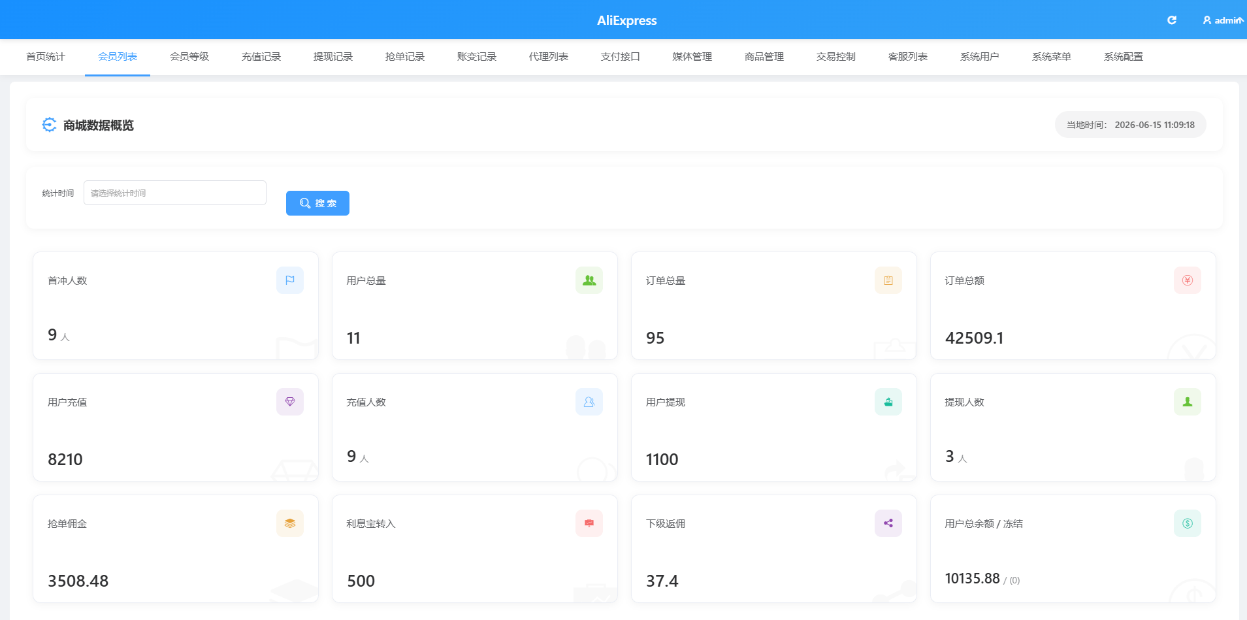
Task: Switch to the 首页统计 tab
Action: click(x=46, y=57)
